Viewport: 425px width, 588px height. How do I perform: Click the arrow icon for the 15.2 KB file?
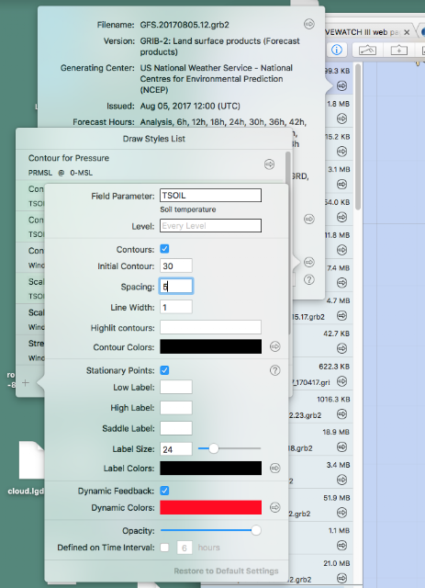341,152
